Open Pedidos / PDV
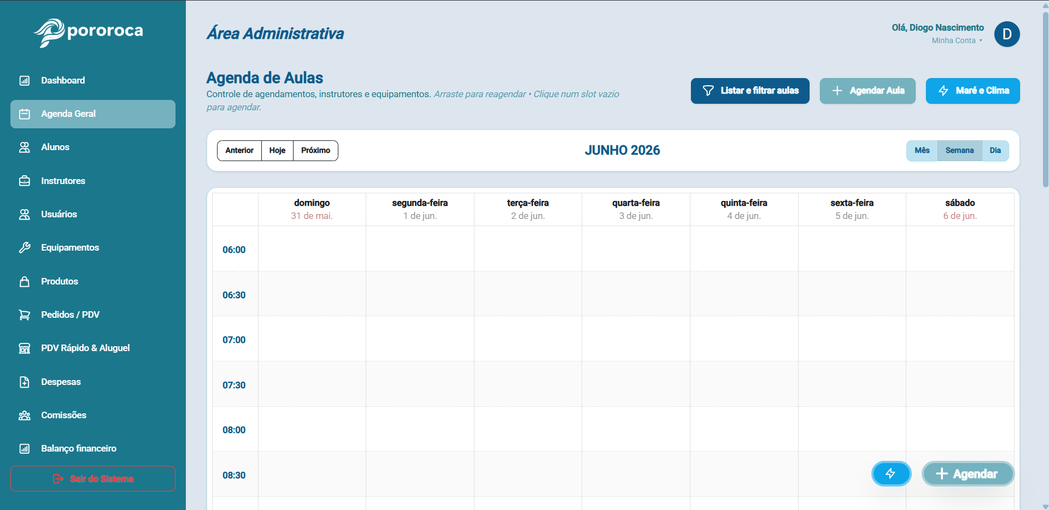 click(x=93, y=315)
